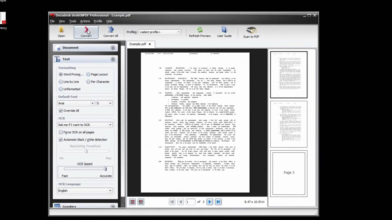Image resolution: width=392 pixels, height=220 pixels.
Task: Click the 8.47 x 10.93 in page size text
Action: (x=254, y=202)
